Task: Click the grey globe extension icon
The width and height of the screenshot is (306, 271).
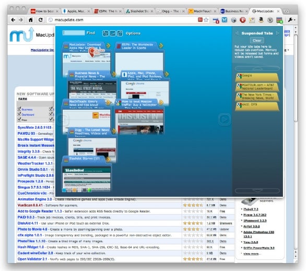Action: 233,20
